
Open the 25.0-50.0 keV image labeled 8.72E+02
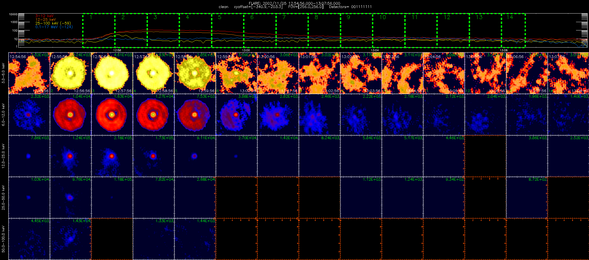pos(527,197)
